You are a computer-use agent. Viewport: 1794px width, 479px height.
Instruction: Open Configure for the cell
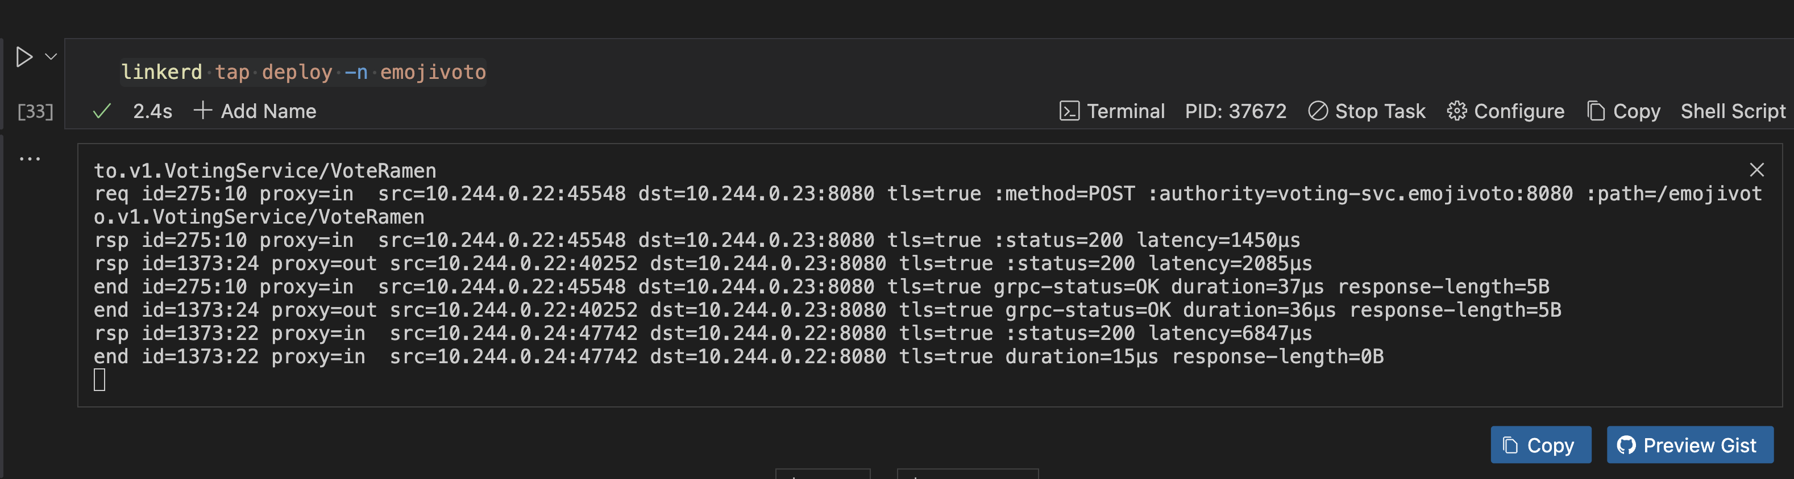tap(1506, 111)
